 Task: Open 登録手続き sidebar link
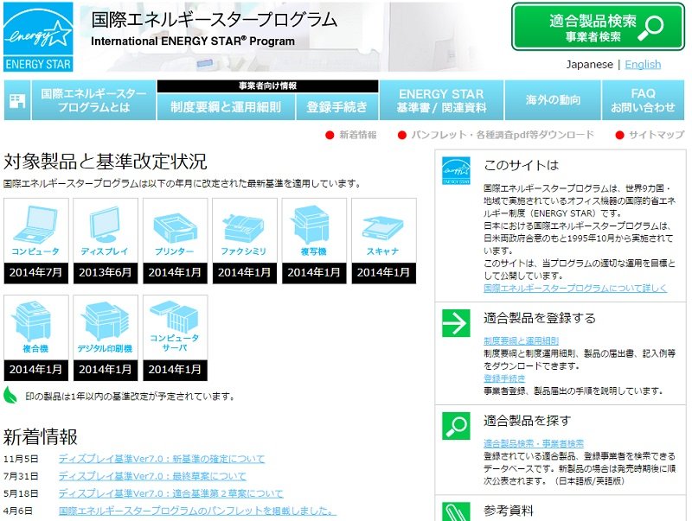tap(504, 378)
